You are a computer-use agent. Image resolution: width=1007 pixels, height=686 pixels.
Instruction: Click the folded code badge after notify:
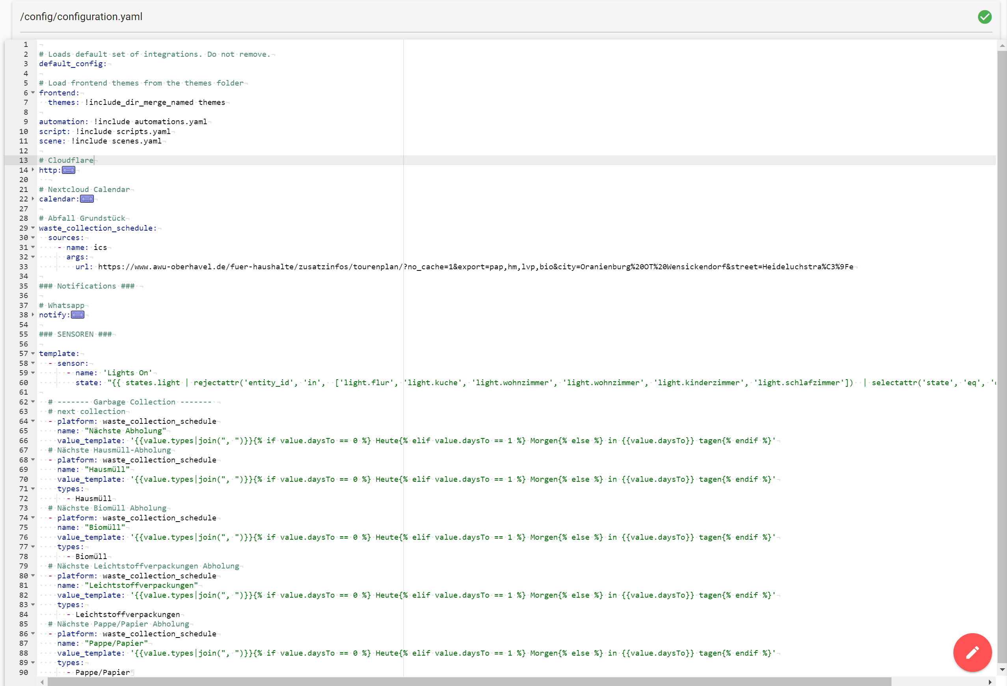click(78, 315)
